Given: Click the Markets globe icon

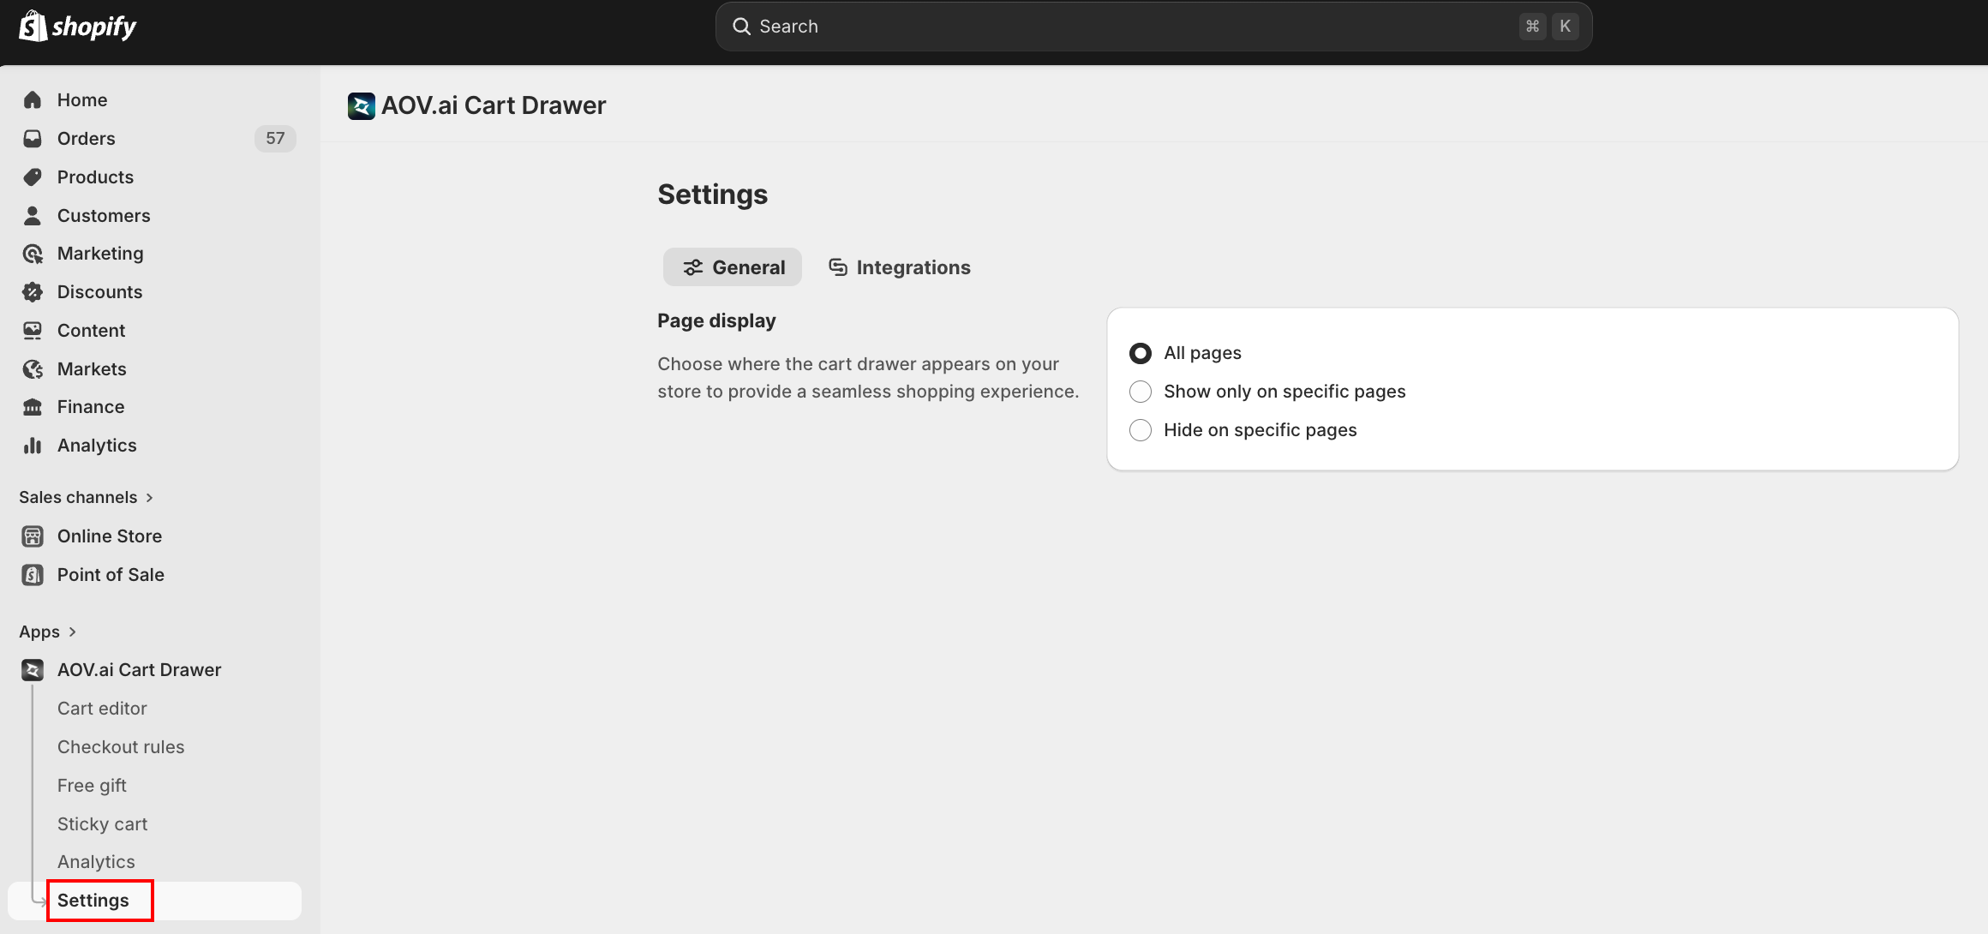Looking at the screenshot, I should click(33, 369).
